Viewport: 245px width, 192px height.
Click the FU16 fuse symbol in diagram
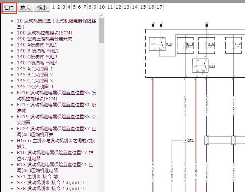(x=185, y=45)
